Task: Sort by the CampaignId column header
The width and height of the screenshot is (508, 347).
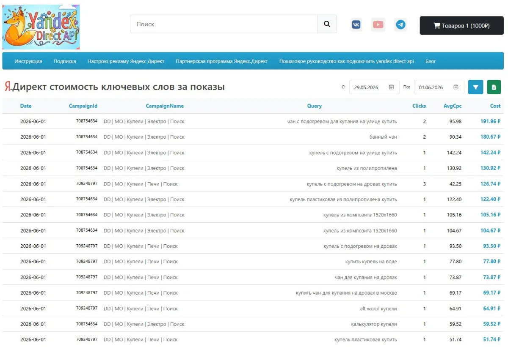Action: [x=83, y=106]
